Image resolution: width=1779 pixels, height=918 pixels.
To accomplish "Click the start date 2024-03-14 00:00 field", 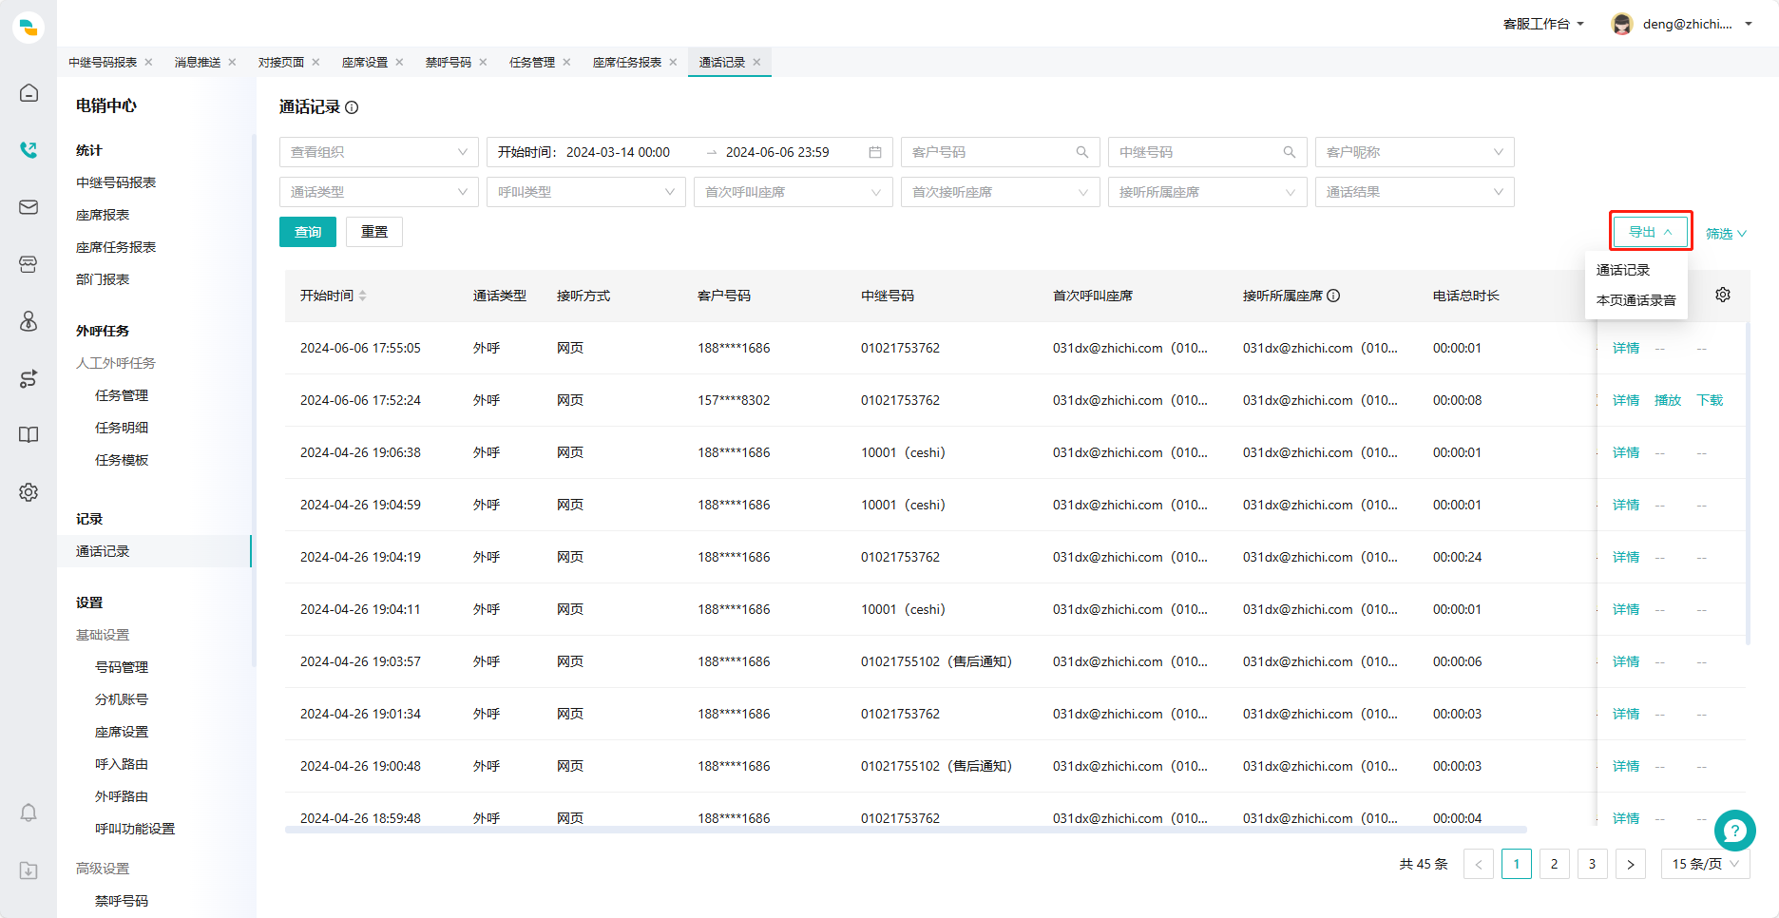I will (x=618, y=152).
